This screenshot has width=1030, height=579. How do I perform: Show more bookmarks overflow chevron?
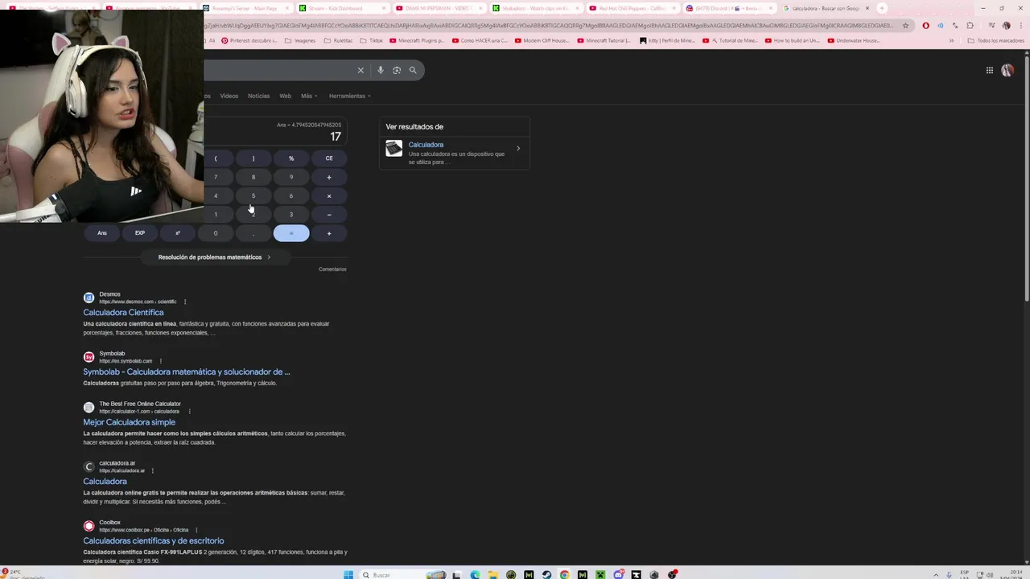point(951,40)
